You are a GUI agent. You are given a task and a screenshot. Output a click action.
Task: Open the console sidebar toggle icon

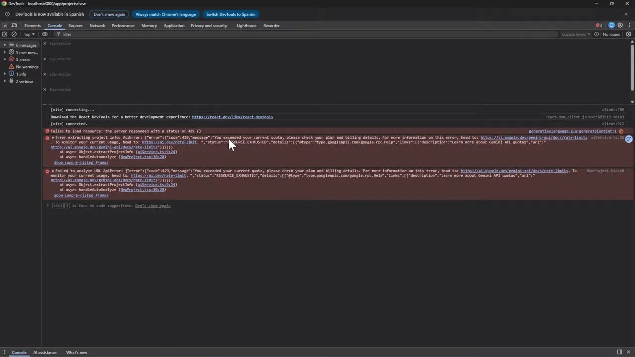[5, 34]
